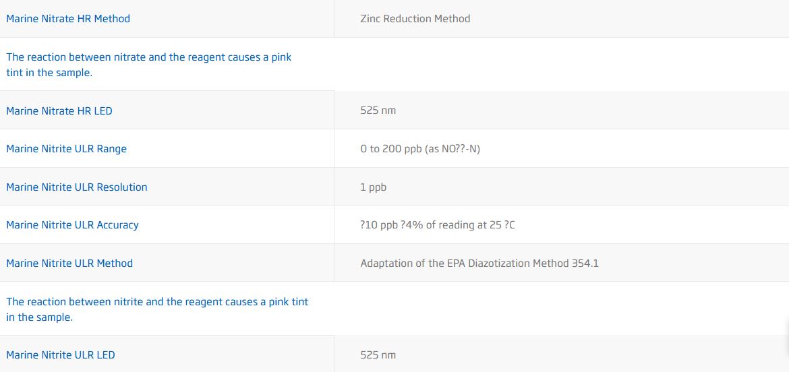
Task: Click the Marine Nitrite ULR Range label
Action: (66, 149)
